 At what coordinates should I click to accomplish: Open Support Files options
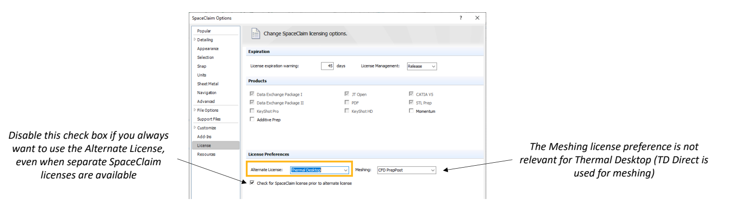point(208,119)
